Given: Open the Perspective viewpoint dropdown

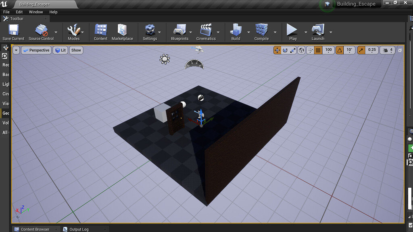Looking at the screenshot, I should [36, 50].
